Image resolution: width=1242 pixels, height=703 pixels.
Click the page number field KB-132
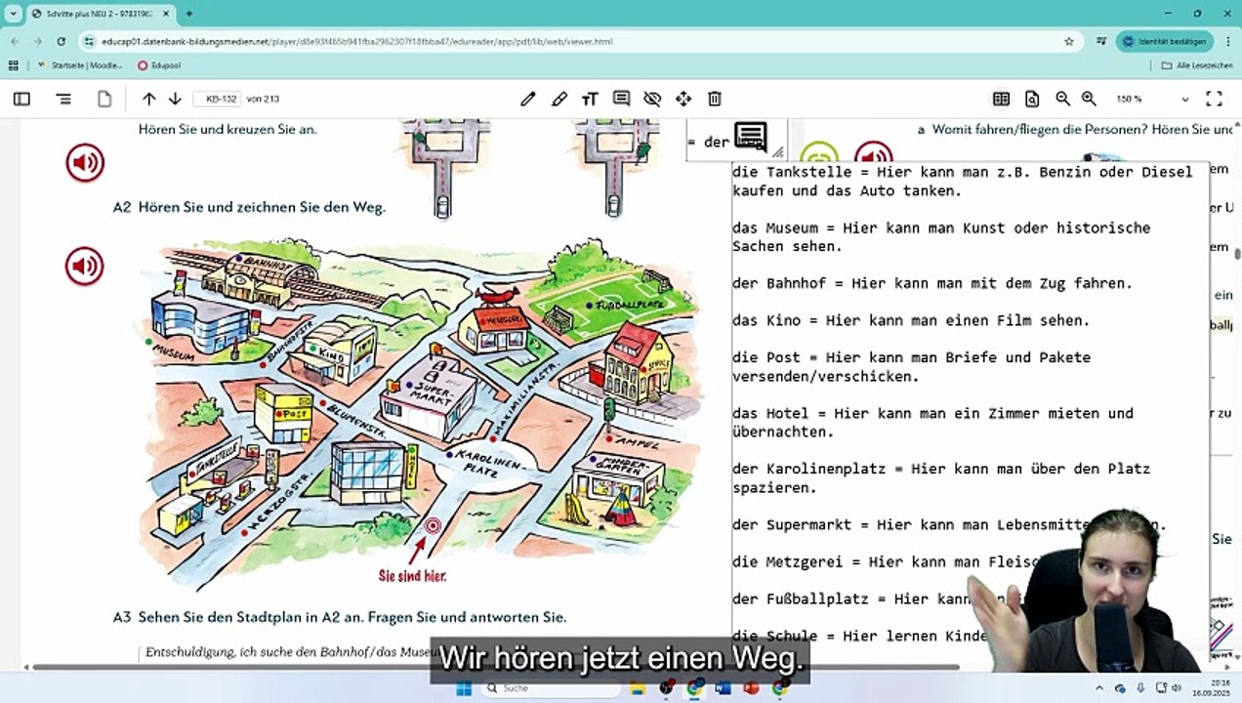[217, 99]
